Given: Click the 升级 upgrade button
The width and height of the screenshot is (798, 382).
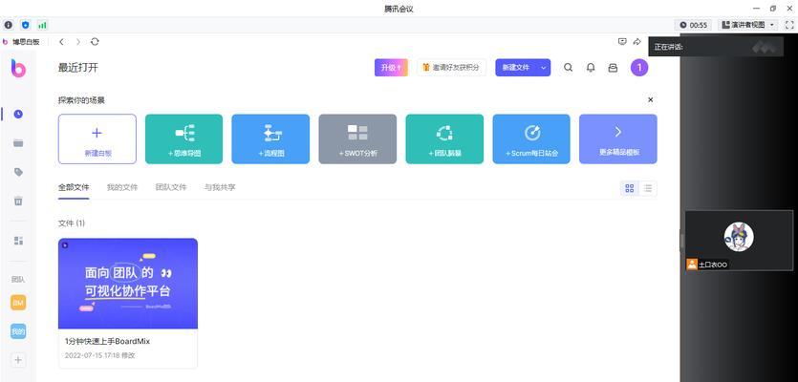Looking at the screenshot, I should (391, 67).
